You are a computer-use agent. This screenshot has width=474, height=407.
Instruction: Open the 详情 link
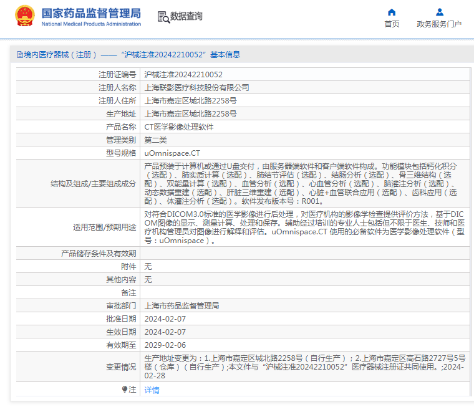(x=152, y=390)
